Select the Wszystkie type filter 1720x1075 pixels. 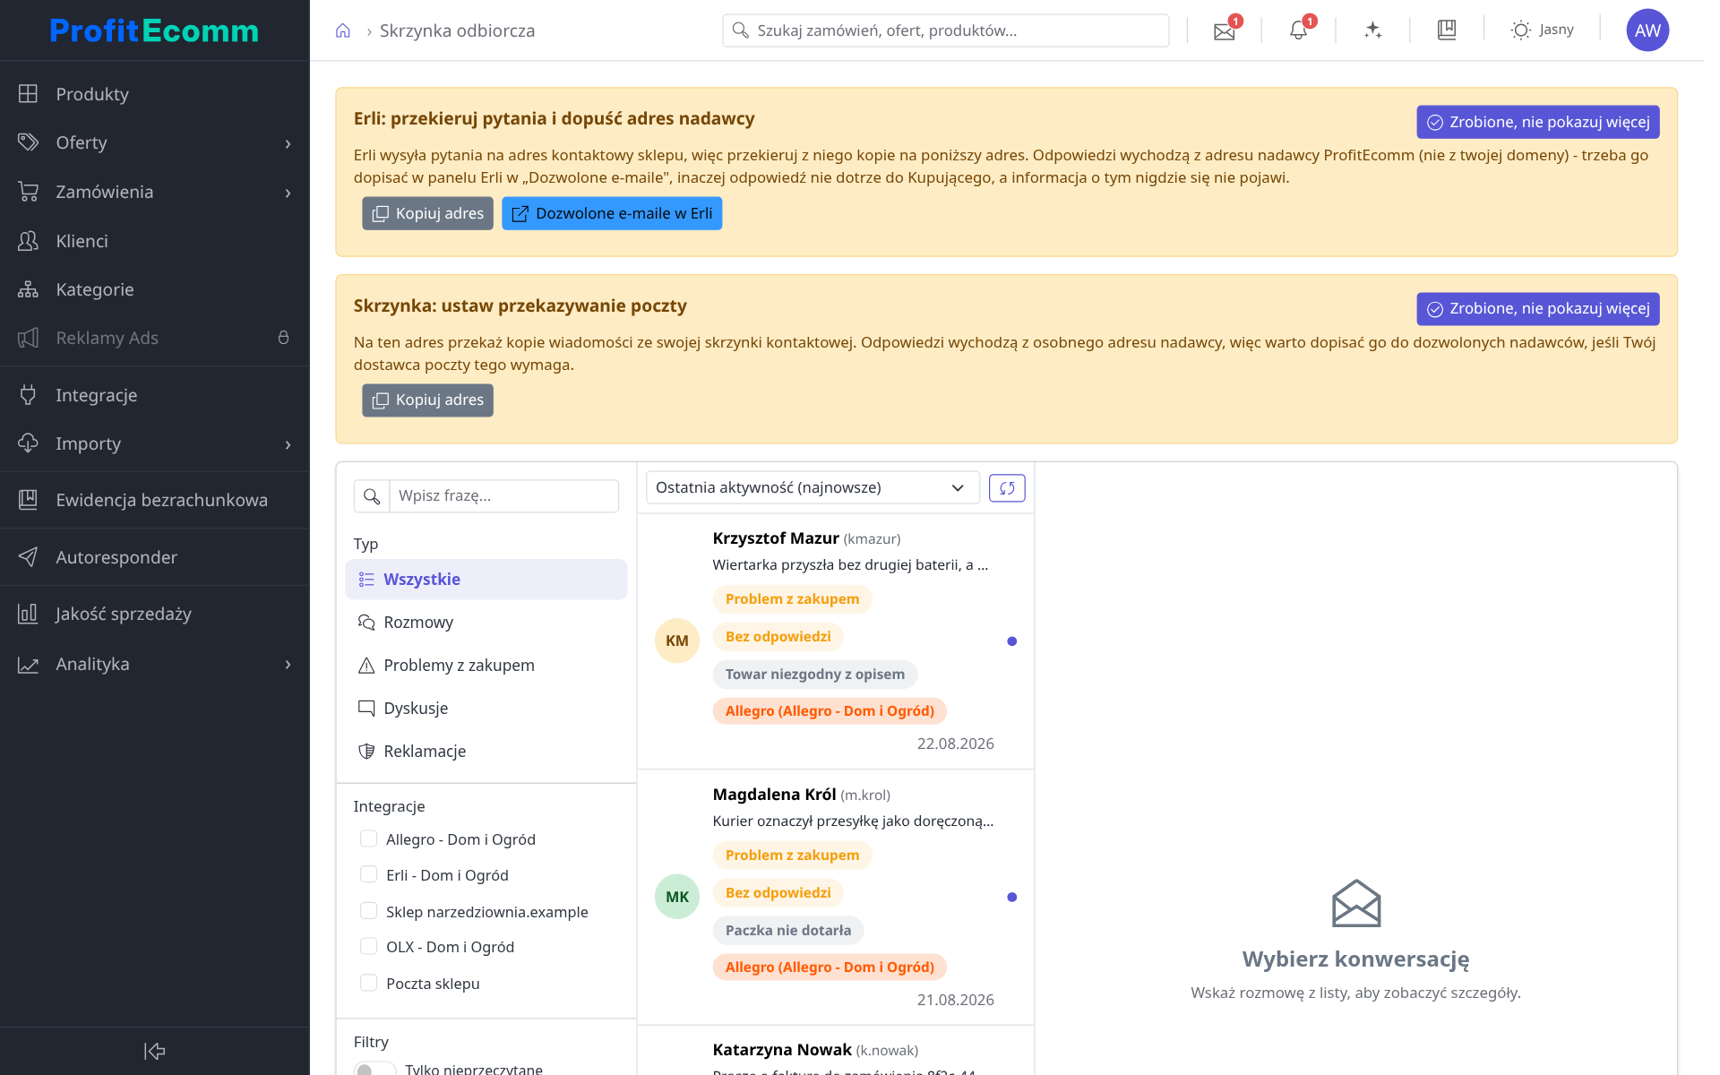pyautogui.click(x=486, y=580)
